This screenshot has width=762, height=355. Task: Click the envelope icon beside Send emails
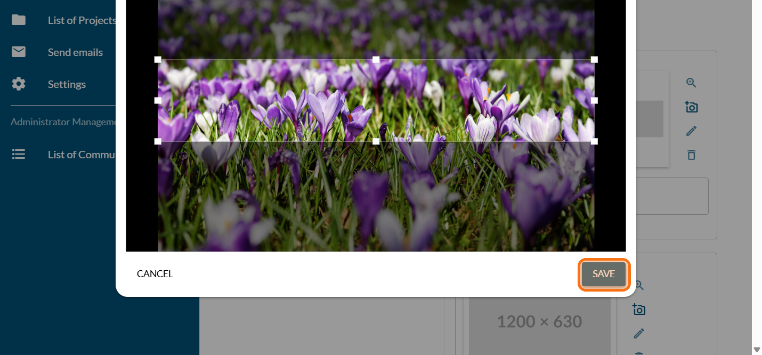[x=19, y=52]
